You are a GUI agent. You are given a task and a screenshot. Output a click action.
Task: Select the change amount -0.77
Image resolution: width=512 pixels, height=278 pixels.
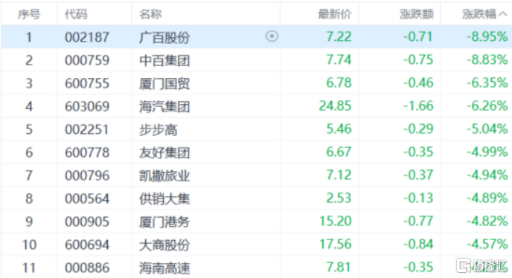[x=418, y=222]
